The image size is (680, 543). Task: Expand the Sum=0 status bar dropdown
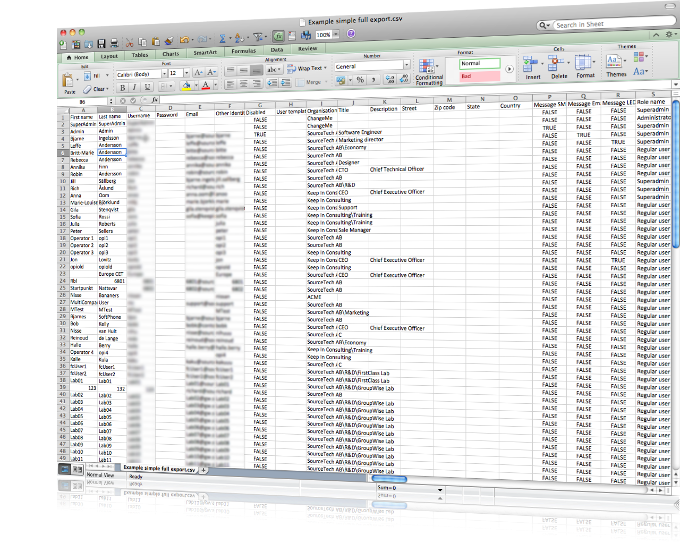(440, 490)
